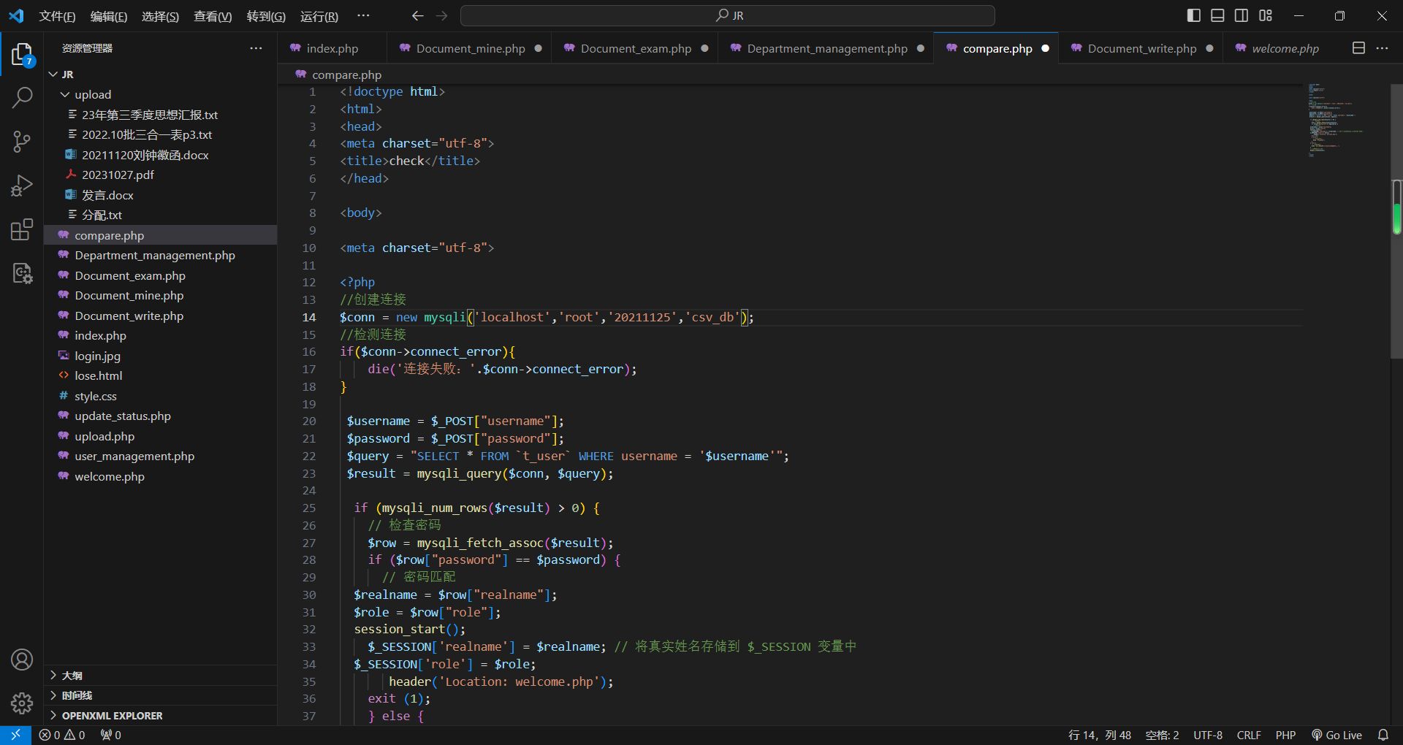Toggle the bottom panel visibility

pos(1217,15)
